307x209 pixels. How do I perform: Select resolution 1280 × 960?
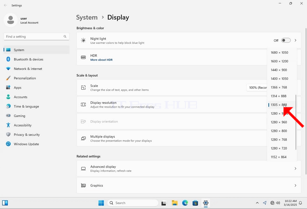(282, 122)
